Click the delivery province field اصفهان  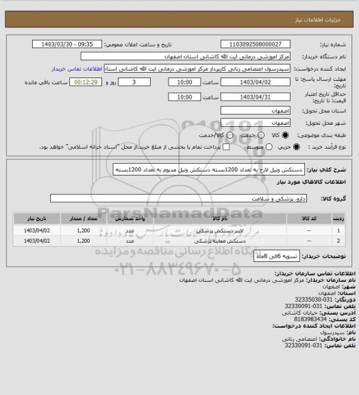click(x=256, y=110)
